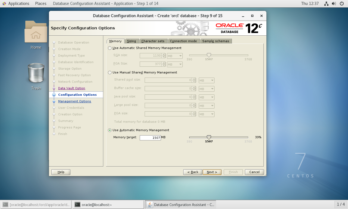
Task: Maximize the Database Configuration Assistant window
Action: 252,16
